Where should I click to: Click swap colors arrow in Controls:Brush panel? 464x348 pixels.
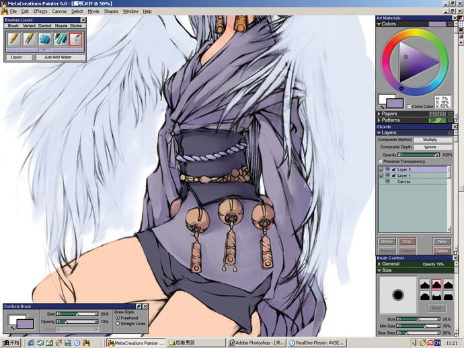pos(13,328)
